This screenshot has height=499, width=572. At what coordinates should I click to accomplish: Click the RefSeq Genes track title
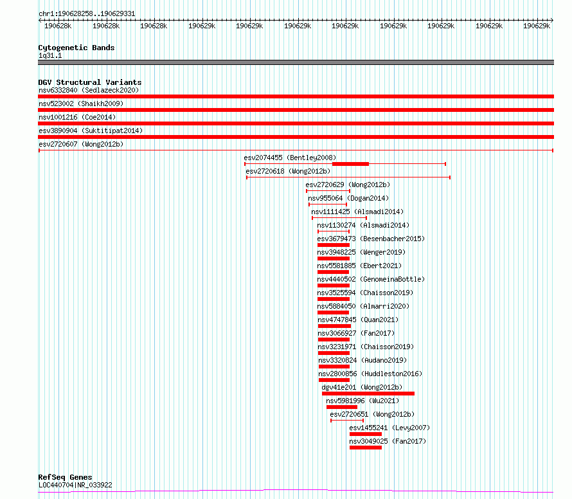coord(65,477)
